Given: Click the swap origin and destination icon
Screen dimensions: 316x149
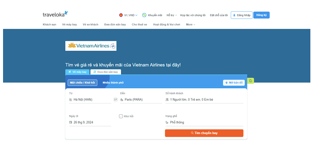Looking at the screenshot, I should [x=115, y=100].
